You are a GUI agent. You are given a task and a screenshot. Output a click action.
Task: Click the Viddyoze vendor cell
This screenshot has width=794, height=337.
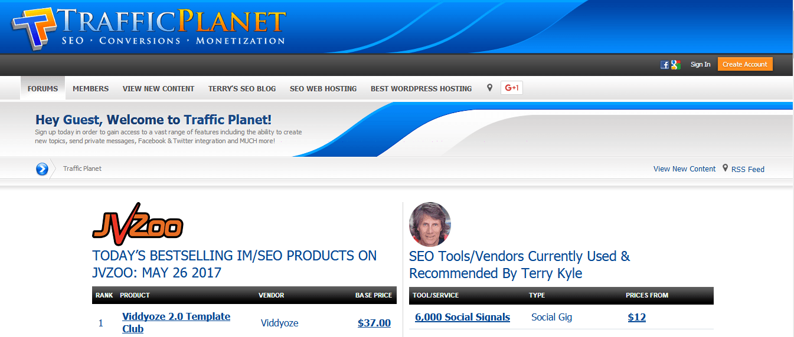(x=279, y=323)
